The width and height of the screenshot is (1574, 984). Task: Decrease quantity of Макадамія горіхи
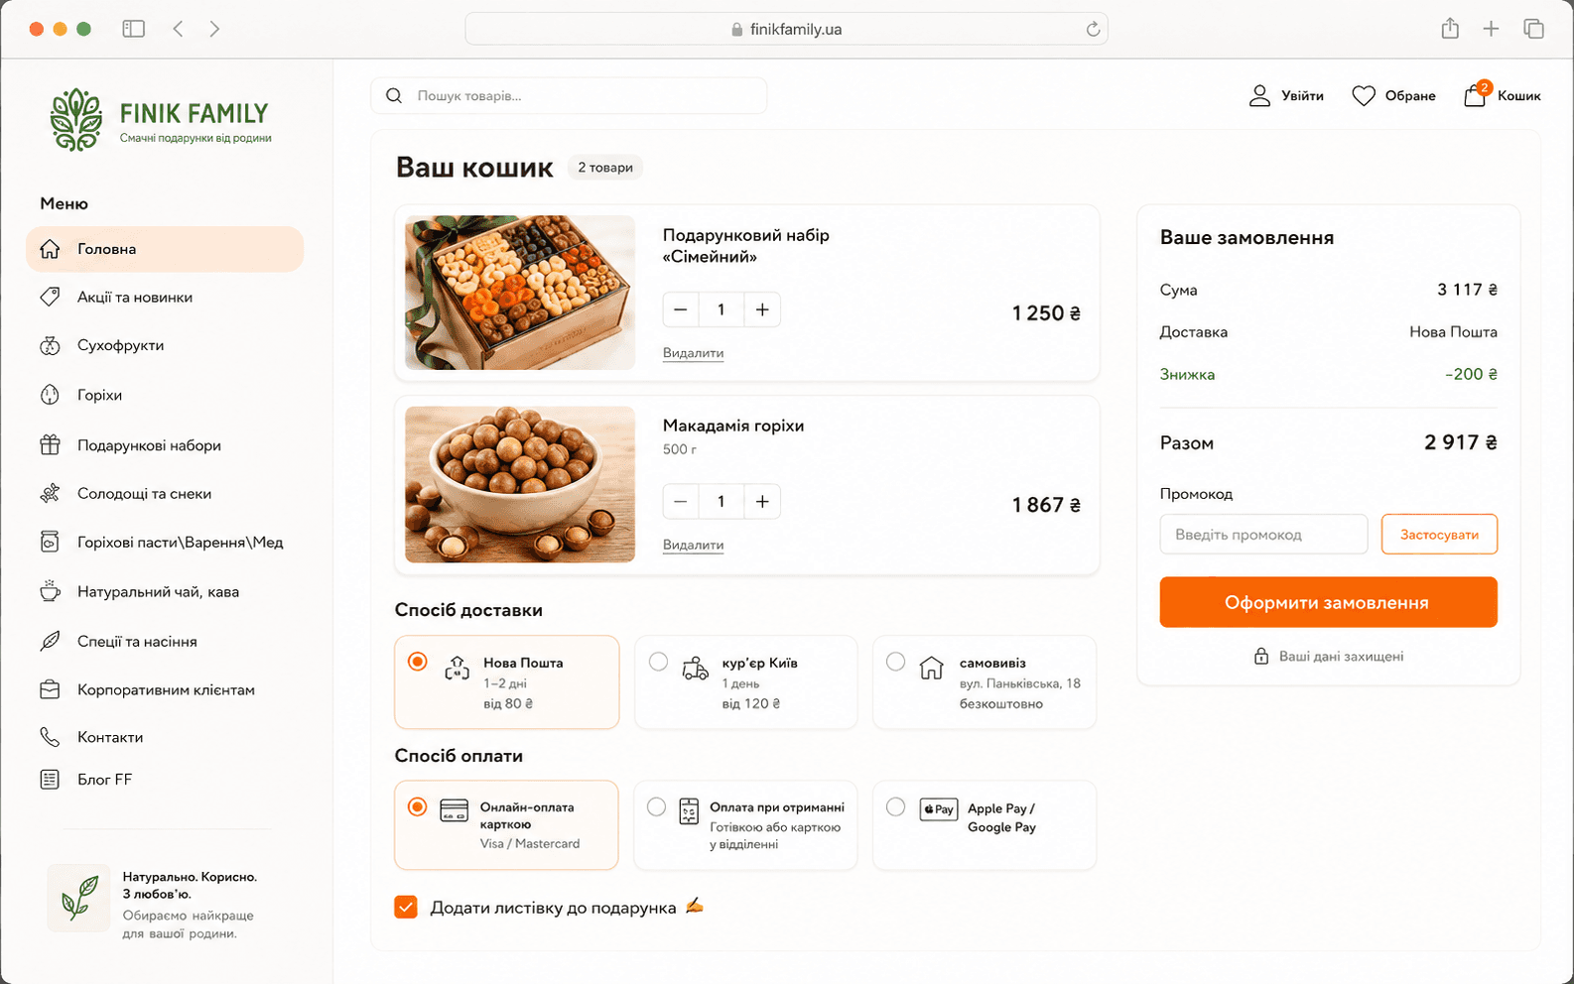click(x=680, y=502)
